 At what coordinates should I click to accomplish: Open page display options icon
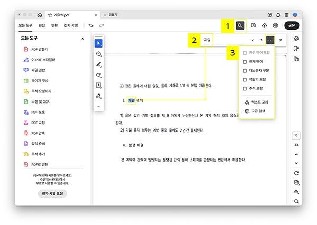(x=296, y=182)
